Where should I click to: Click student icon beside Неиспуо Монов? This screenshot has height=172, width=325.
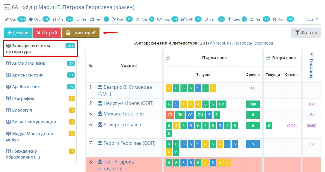[x=100, y=103]
